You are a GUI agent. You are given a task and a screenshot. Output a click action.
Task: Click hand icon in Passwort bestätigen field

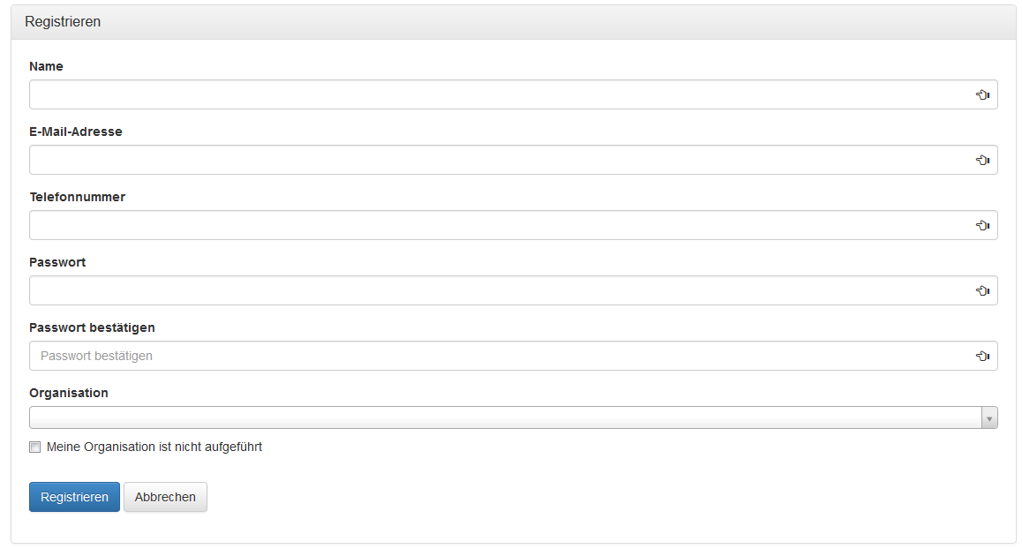pos(982,356)
